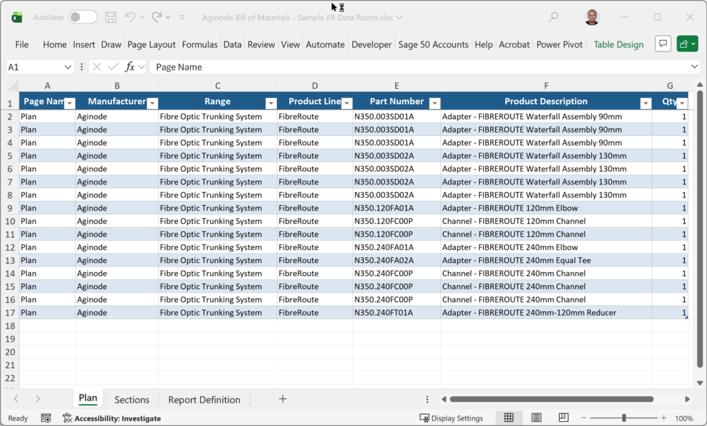
Task: Click the formula bar showing Page Name
Action: pyautogui.click(x=419, y=67)
